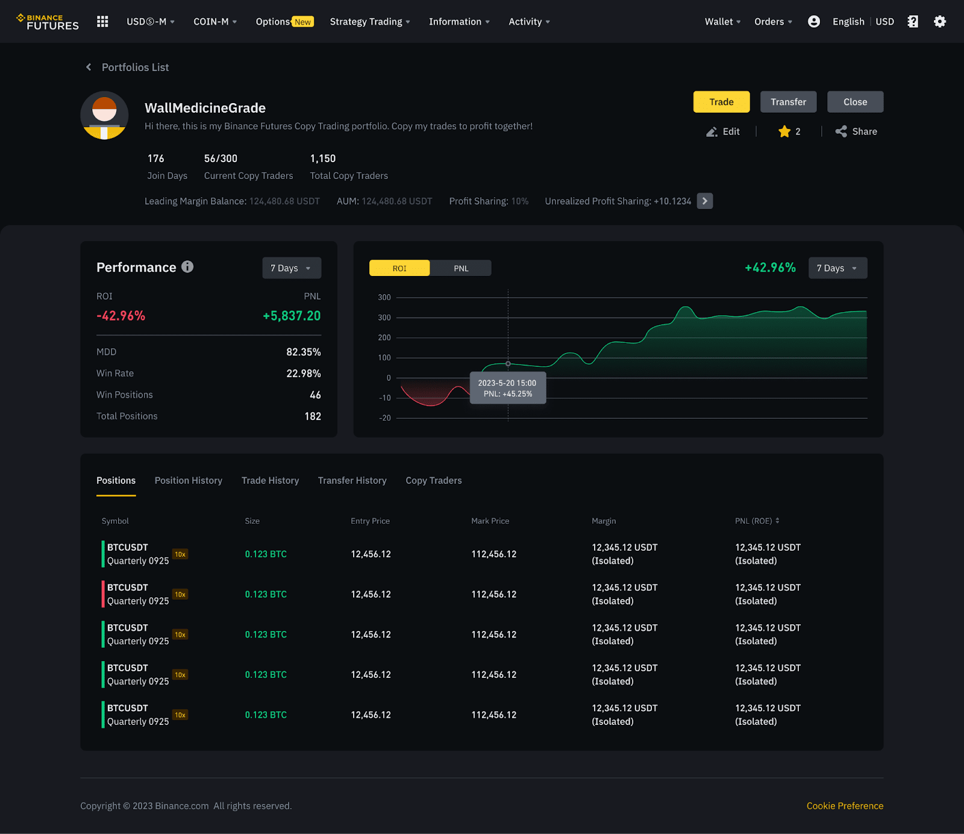The image size is (964, 834).
Task: Select the Trade History tab
Action: click(x=270, y=480)
